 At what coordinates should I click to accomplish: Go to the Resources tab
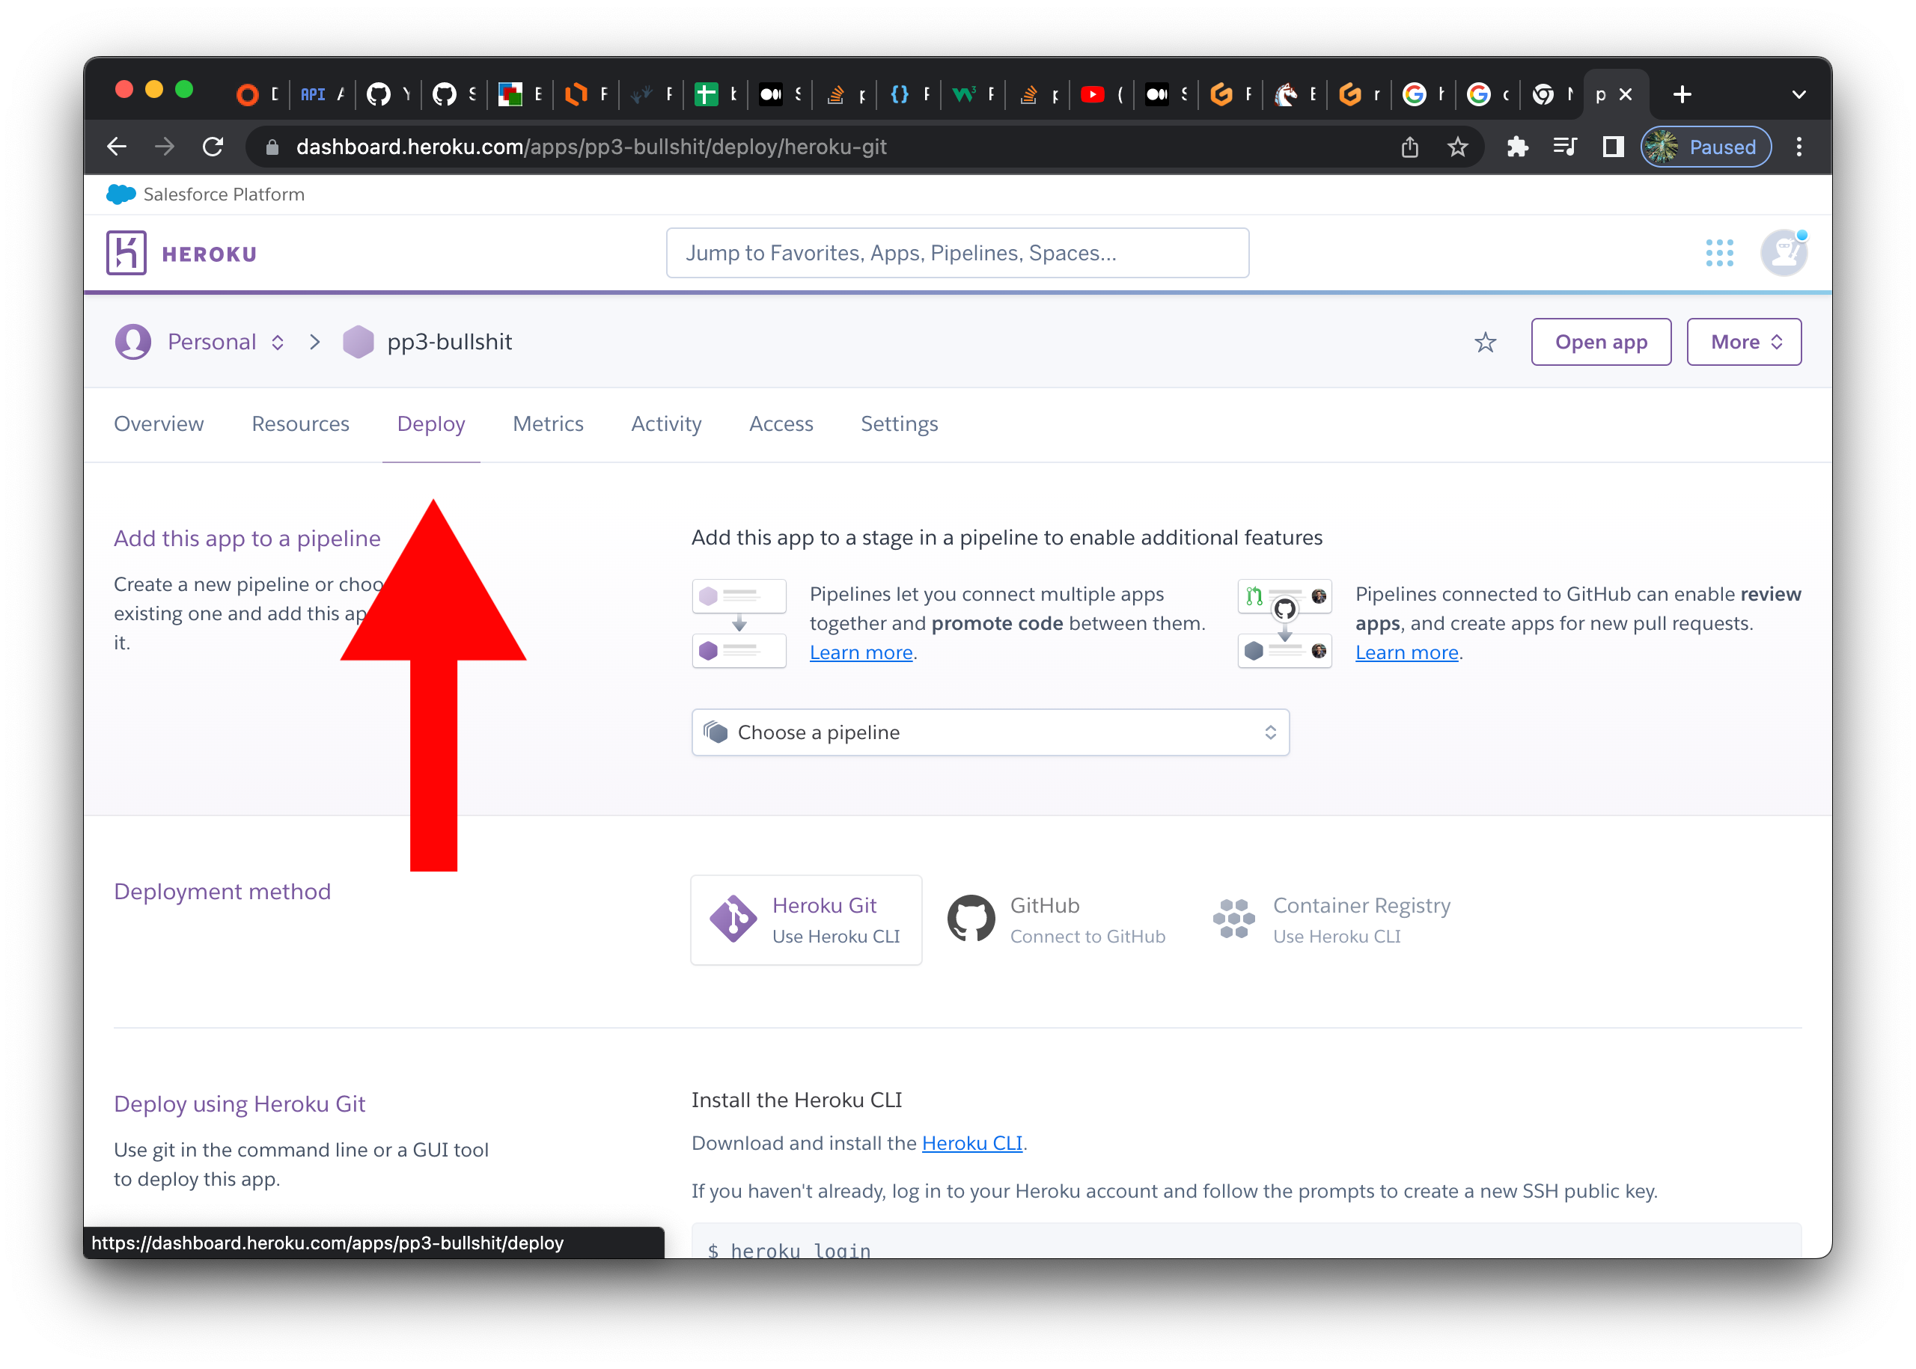tap(300, 424)
